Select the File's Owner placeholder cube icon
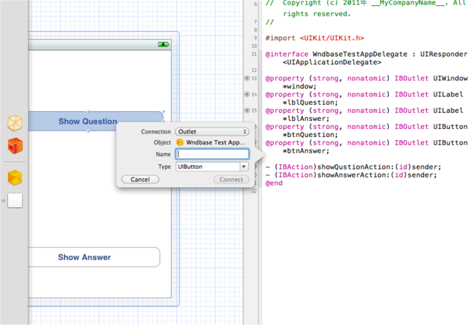This screenshot has height=325, width=472. [x=15, y=123]
